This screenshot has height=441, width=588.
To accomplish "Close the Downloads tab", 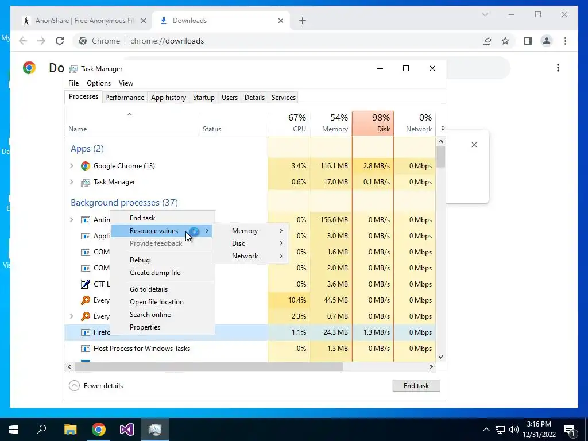I will coord(280,21).
